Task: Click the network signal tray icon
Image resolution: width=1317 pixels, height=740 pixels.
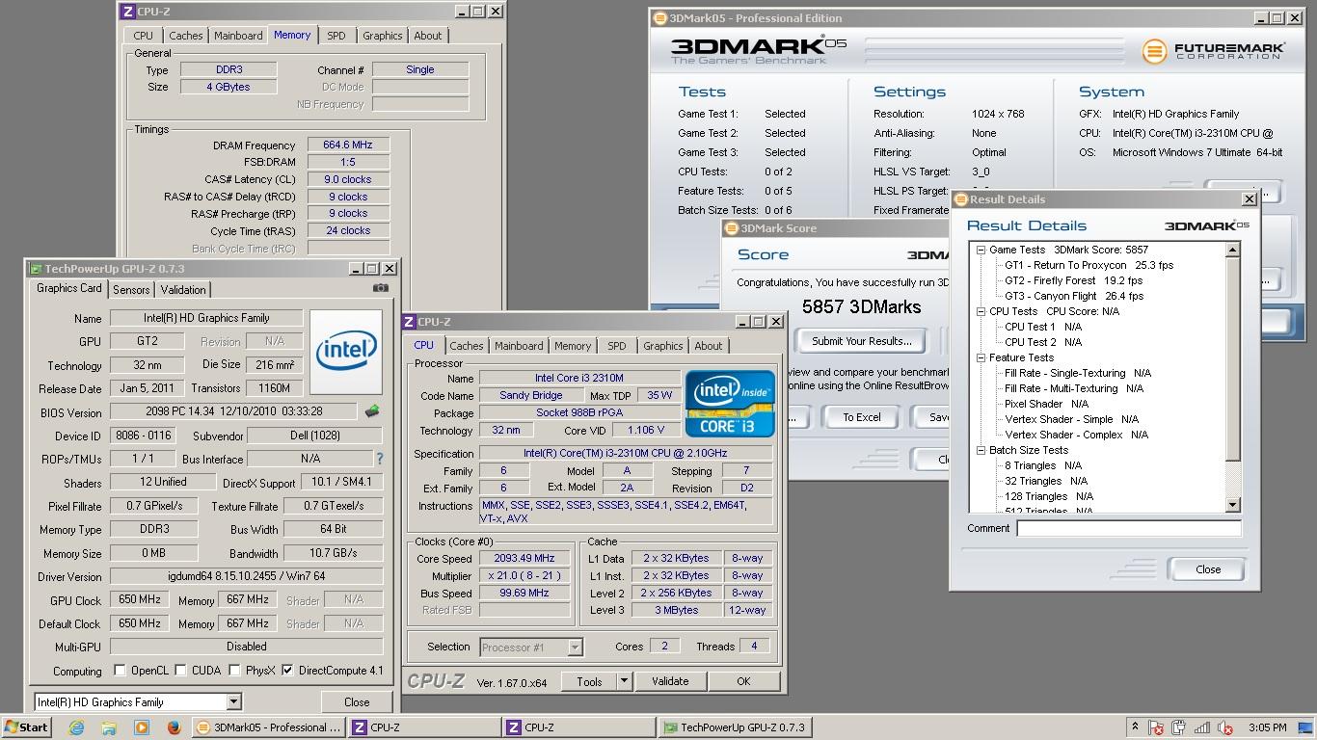Action: pyautogui.click(x=1202, y=728)
